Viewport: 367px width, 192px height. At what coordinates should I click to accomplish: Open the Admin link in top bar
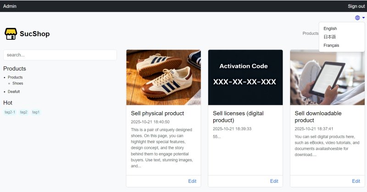point(10,6)
